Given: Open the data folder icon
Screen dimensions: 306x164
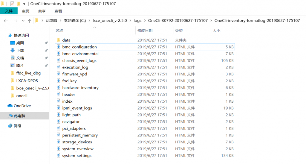Looking at the screenshot, I should coord(58,40).
